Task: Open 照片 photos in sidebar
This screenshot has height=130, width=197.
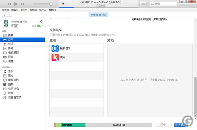Action: [x=22, y=57]
